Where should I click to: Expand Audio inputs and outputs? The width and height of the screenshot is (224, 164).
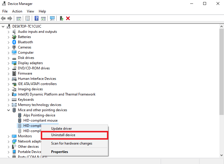click(9, 32)
